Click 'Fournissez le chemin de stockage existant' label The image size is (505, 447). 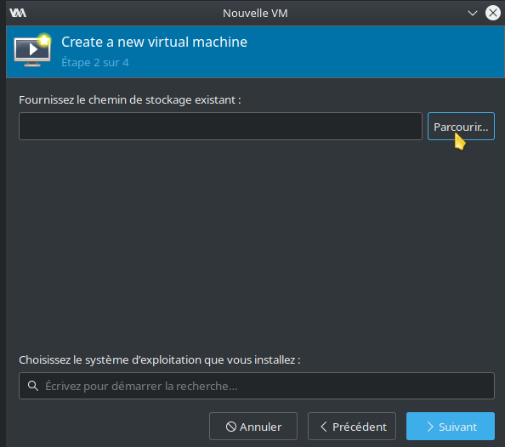coord(130,100)
